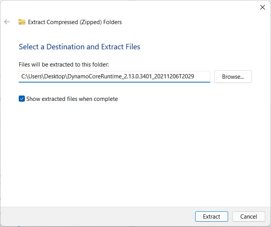Click the 'Show extracted files when complete' label
The width and height of the screenshot is (271, 227).
72,99
